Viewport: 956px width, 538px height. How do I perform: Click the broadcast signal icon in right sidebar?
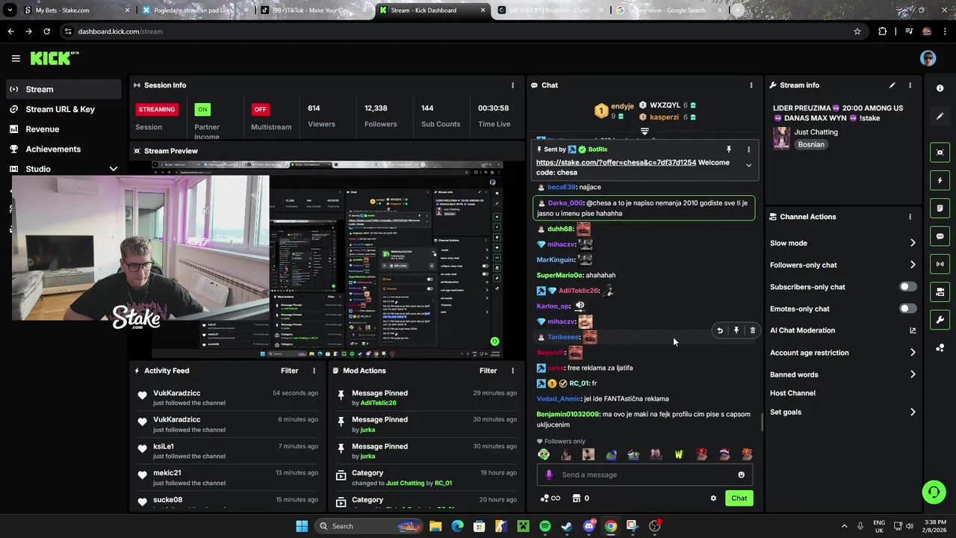point(940,264)
